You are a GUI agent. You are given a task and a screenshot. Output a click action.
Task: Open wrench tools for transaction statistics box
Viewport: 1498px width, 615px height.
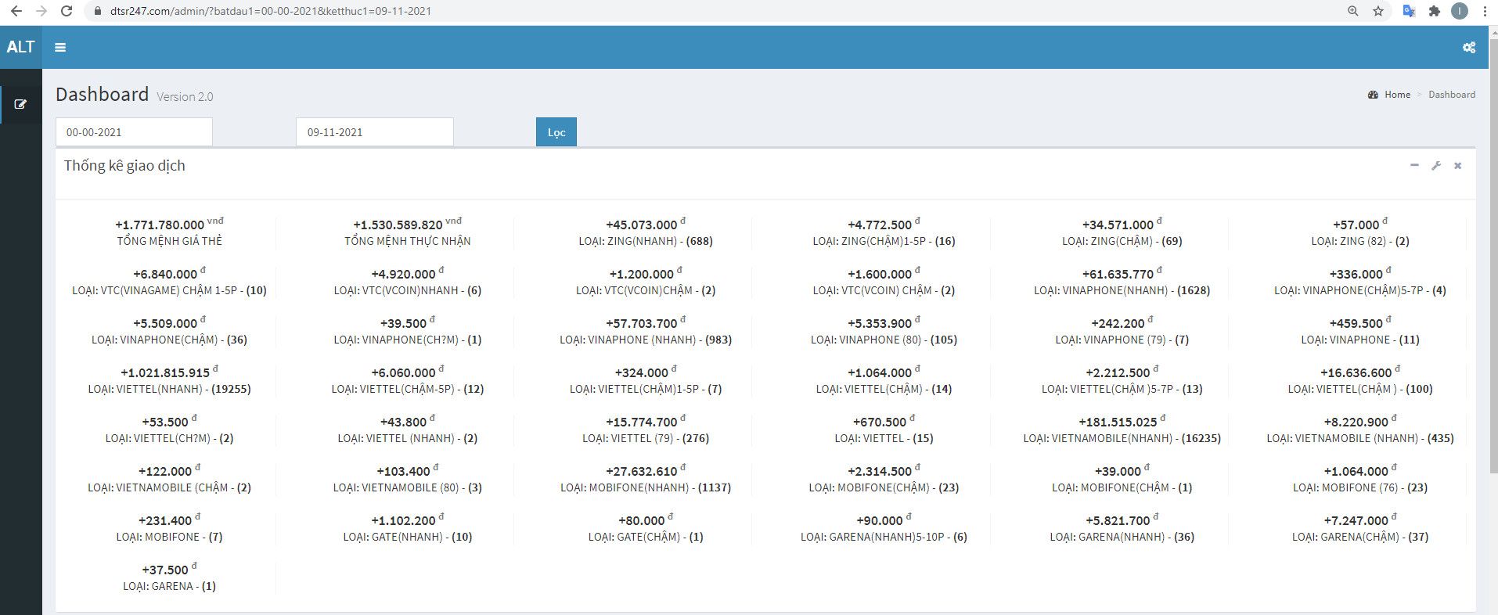click(x=1436, y=165)
